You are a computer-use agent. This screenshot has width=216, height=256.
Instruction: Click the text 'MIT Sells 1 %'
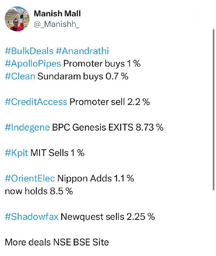[57, 153]
